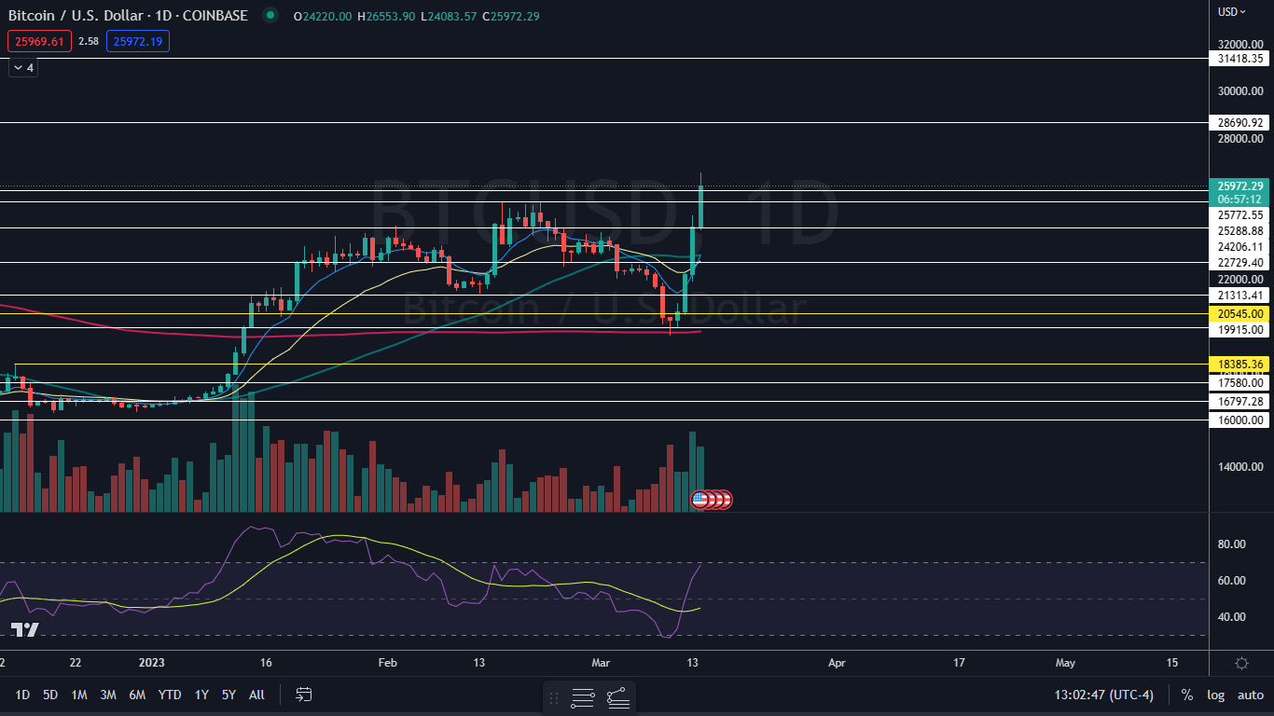Click the close value C25972.29
The height and width of the screenshot is (716, 1274).
tap(511, 16)
